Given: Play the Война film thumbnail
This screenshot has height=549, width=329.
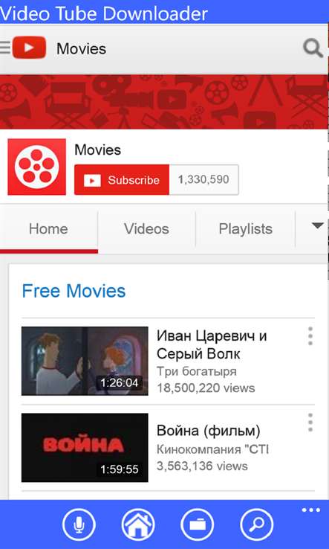Looking at the screenshot, I should tap(85, 448).
